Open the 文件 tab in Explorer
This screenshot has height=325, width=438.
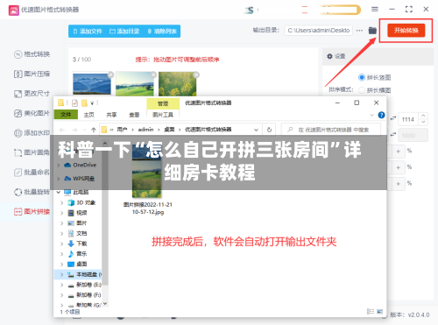tap(66, 115)
